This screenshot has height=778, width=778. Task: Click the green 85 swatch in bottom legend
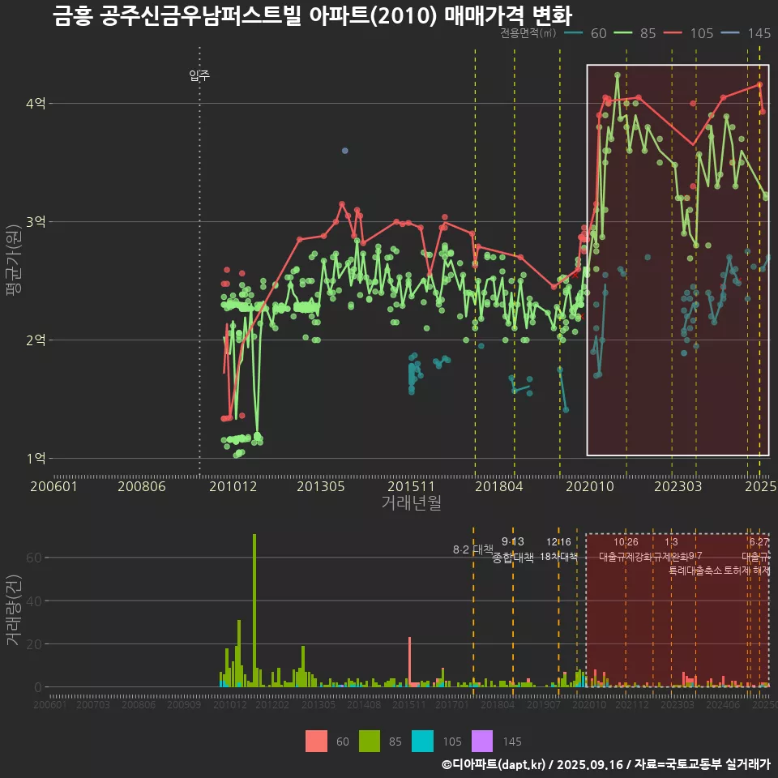(370, 742)
